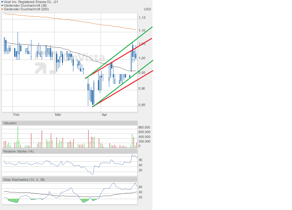The height and width of the screenshot is (210, 292).
Task: Click the Mär month label
Action: (58, 115)
